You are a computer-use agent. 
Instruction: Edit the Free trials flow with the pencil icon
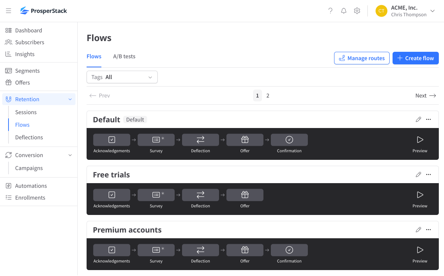[418, 174]
